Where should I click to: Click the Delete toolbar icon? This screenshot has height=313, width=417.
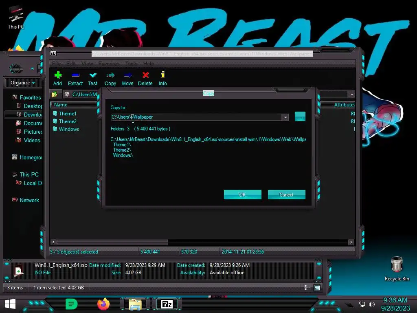pyautogui.click(x=145, y=79)
